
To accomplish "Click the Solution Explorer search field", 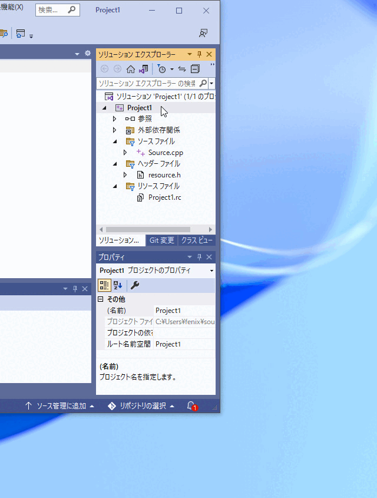I will pyautogui.click(x=147, y=84).
